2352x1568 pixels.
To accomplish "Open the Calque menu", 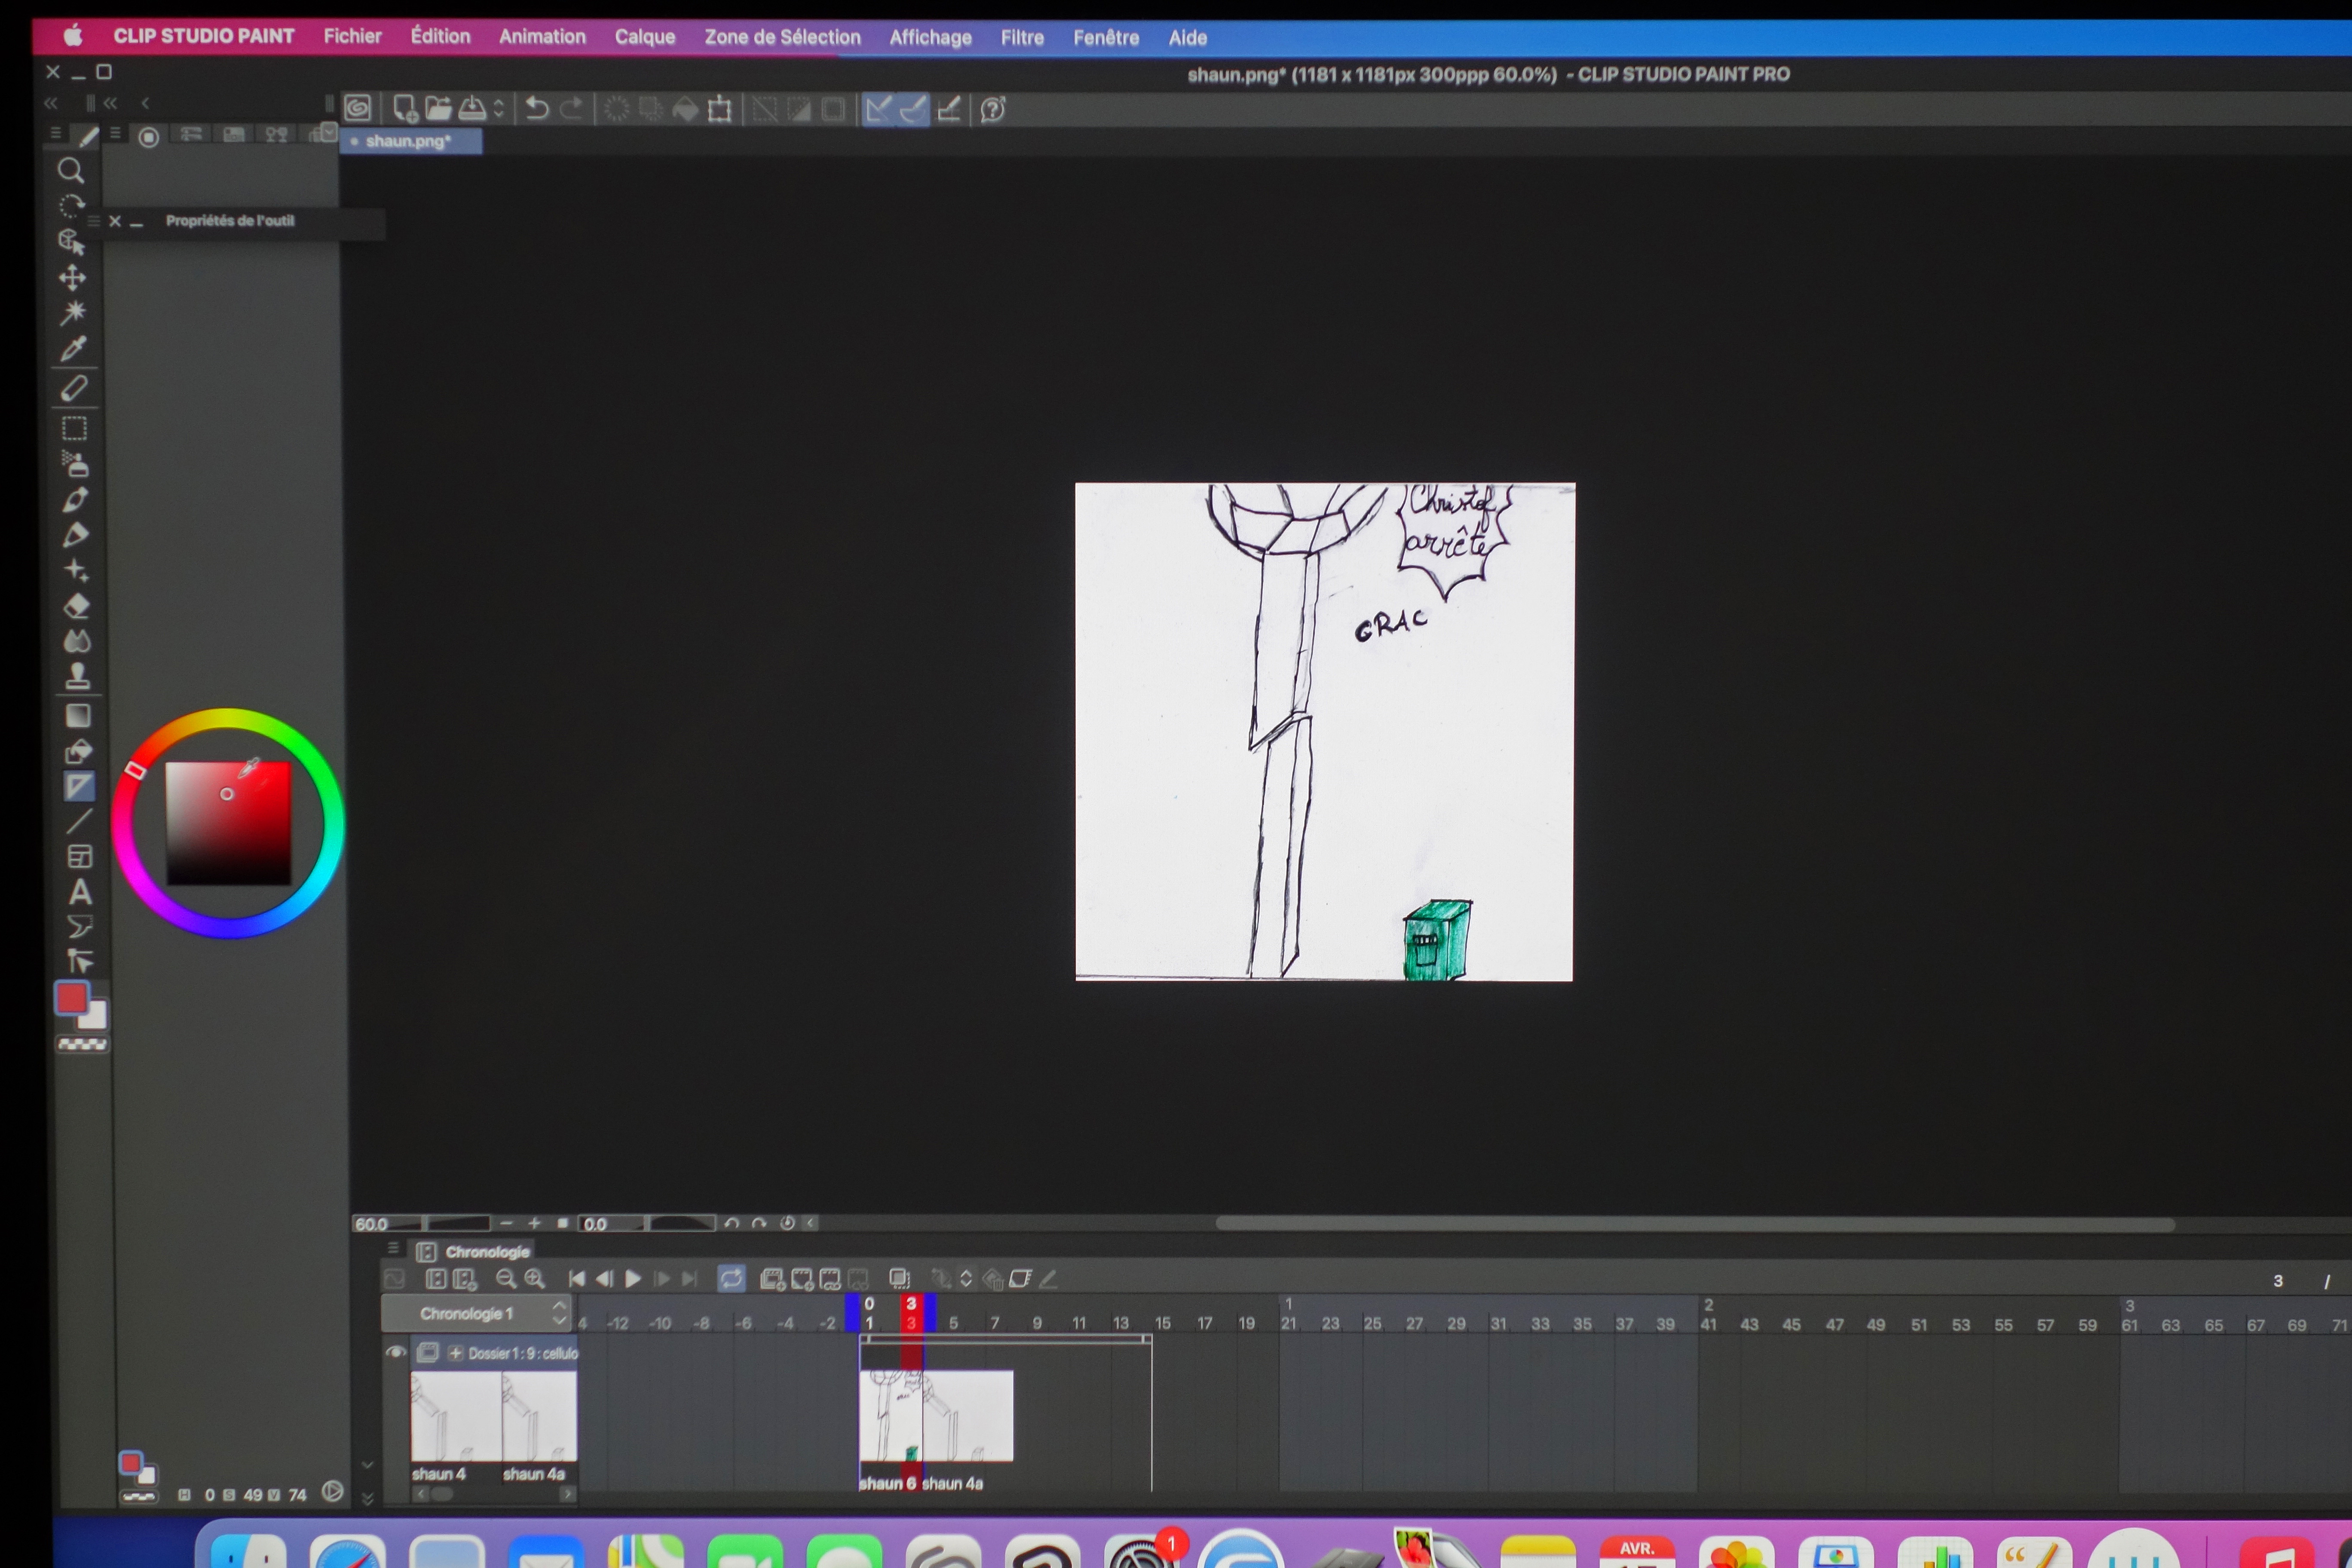I will coord(645,37).
